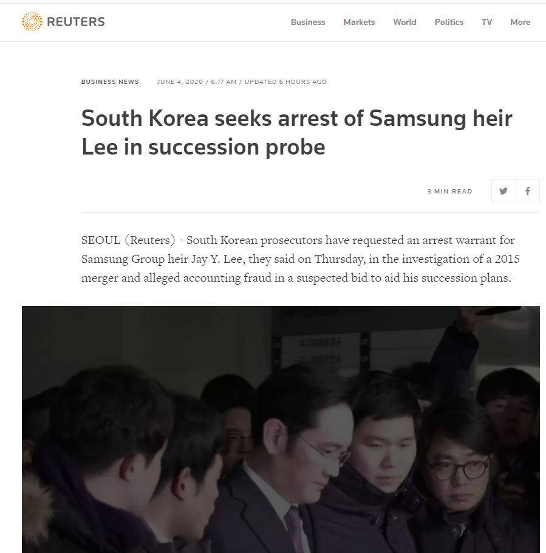Screen dimensions: 546x553
Task: Click 'Lee in succession probe' headline line
Action: pyautogui.click(x=203, y=147)
